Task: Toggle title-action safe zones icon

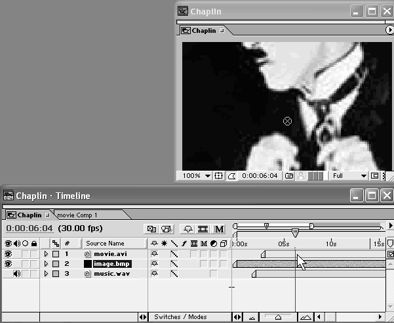Action: (219, 176)
